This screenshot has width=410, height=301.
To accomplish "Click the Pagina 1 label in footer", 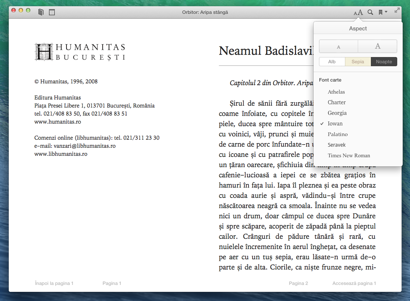I will click(112, 283).
